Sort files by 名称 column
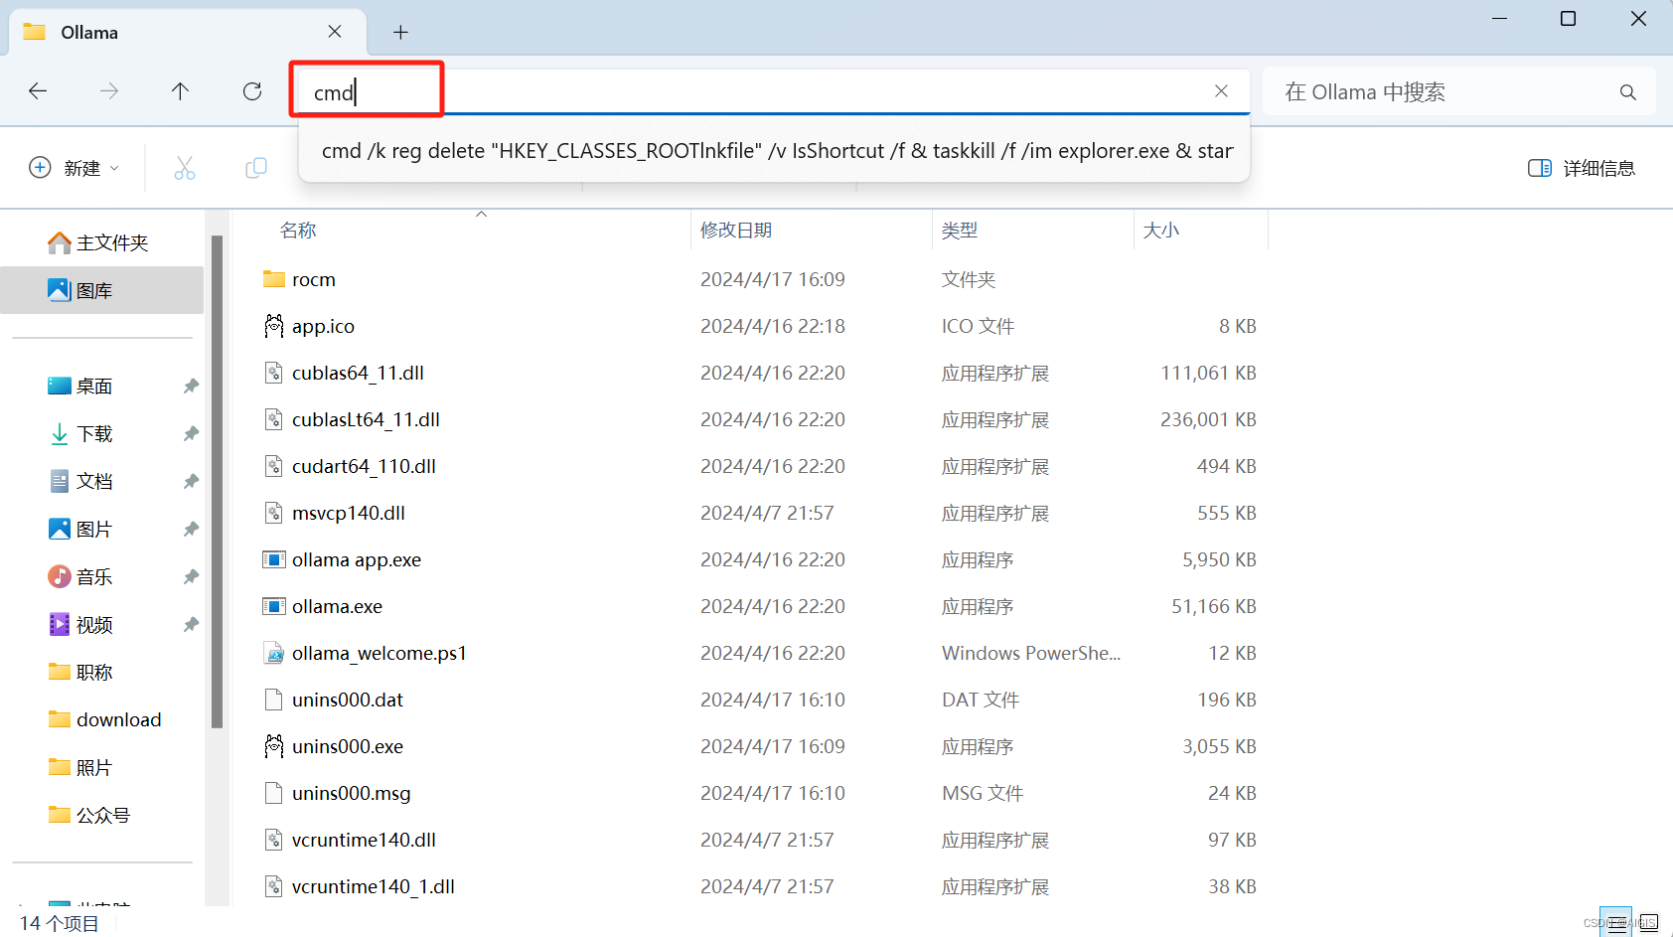1673x937 pixels. click(x=298, y=231)
